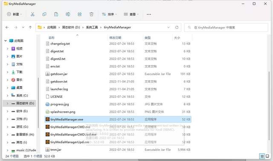Switch to large icons view in status bar
The image size is (273, 161).
pos(267,156)
